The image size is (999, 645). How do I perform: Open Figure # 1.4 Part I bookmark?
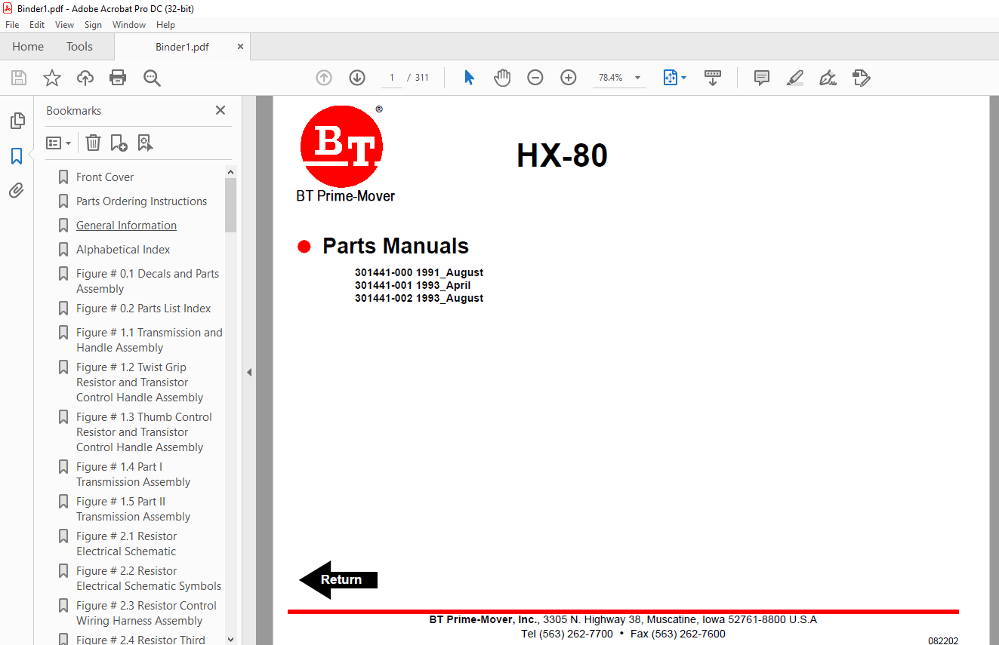point(133,475)
